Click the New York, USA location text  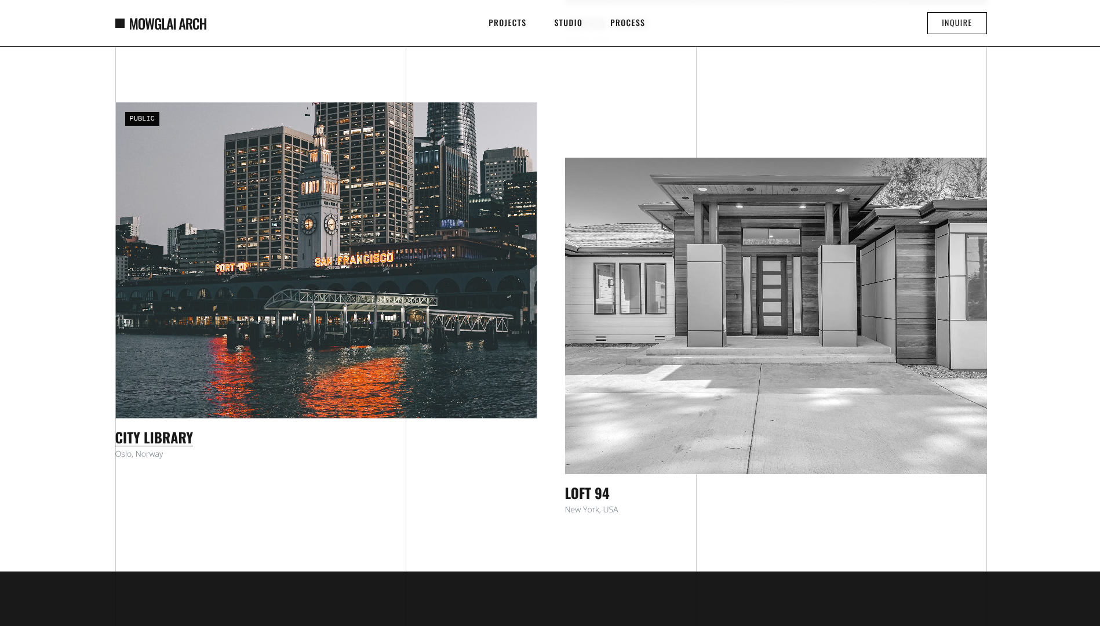592,509
